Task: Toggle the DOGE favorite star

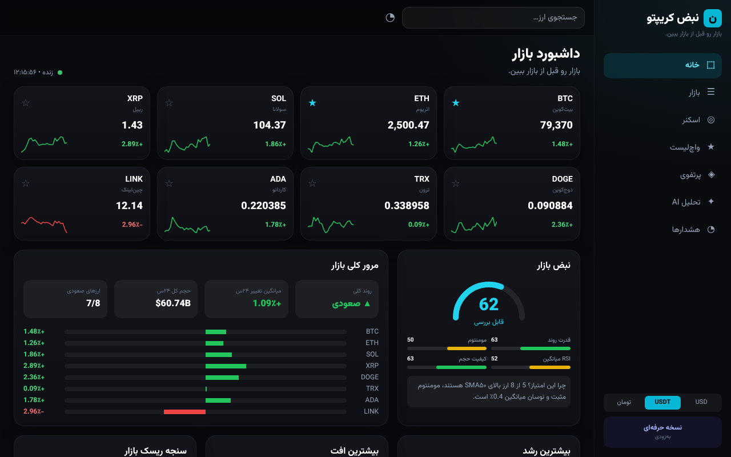Action: pos(456,183)
